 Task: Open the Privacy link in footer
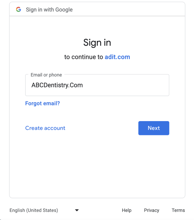pyautogui.click(x=152, y=210)
